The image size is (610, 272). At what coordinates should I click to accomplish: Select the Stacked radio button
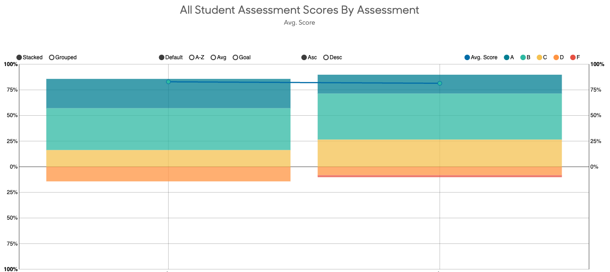(19, 57)
